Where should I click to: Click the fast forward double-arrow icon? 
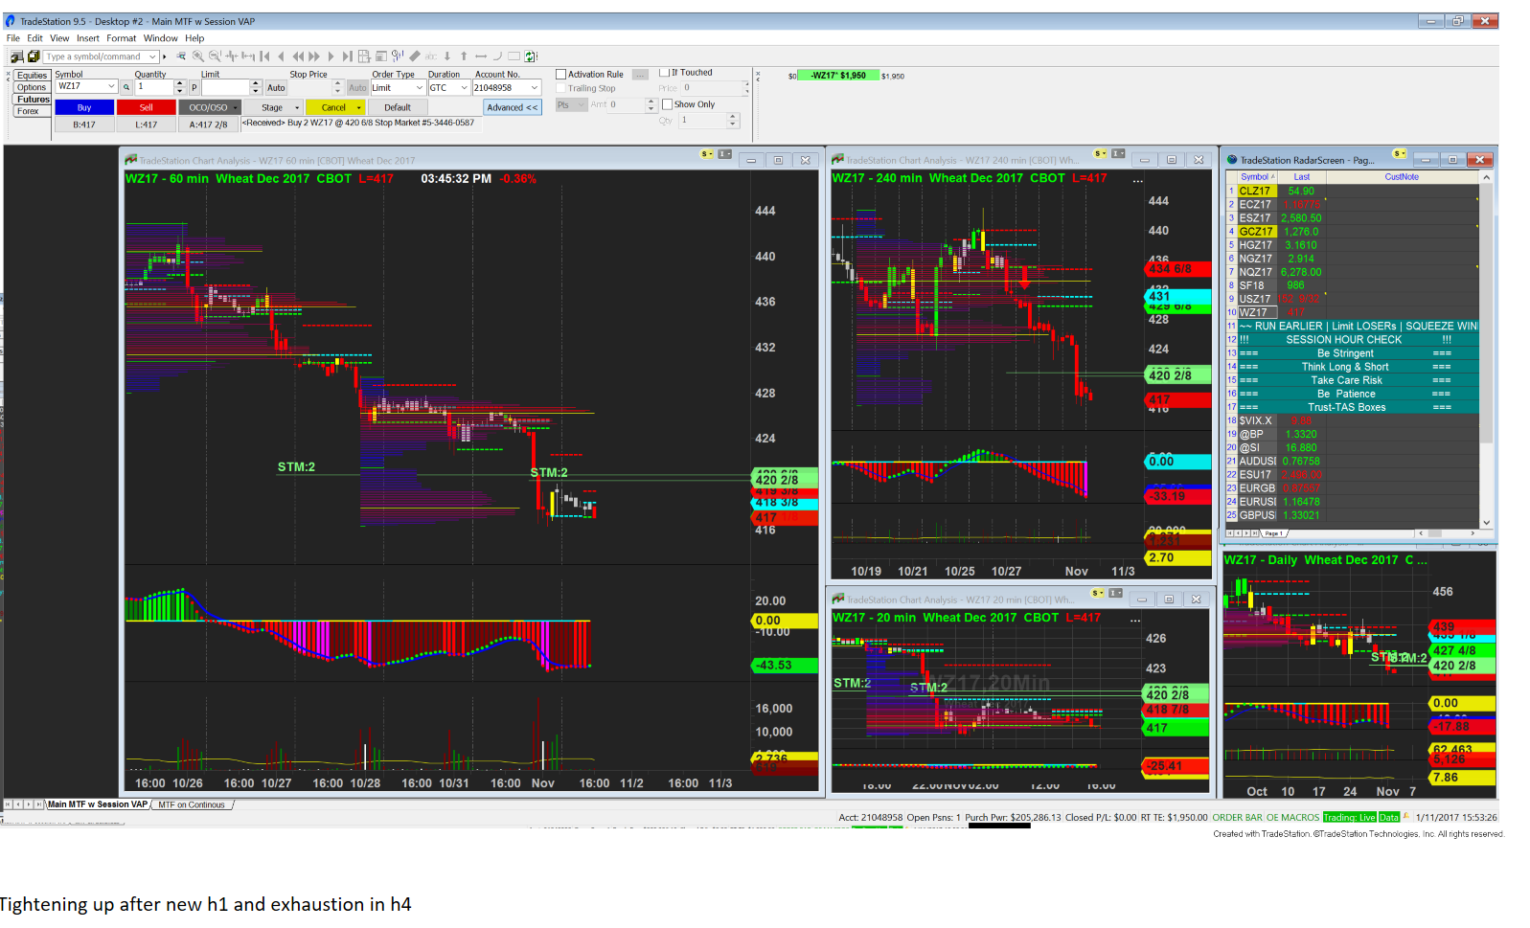[314, 57]
